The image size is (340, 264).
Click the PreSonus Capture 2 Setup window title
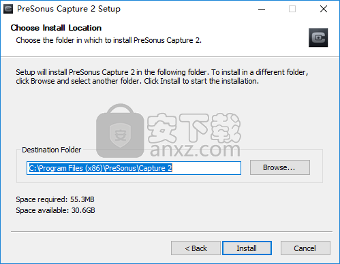click(x=69, y=9)
